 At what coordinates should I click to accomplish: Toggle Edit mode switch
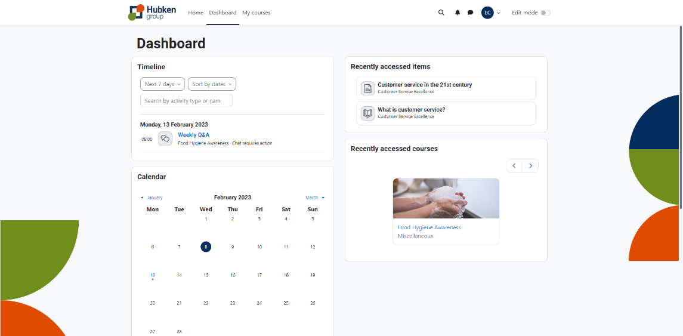click(545, 13)
